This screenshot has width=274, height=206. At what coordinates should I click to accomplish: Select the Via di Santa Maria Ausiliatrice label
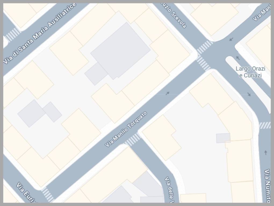[x=40, y=33]
